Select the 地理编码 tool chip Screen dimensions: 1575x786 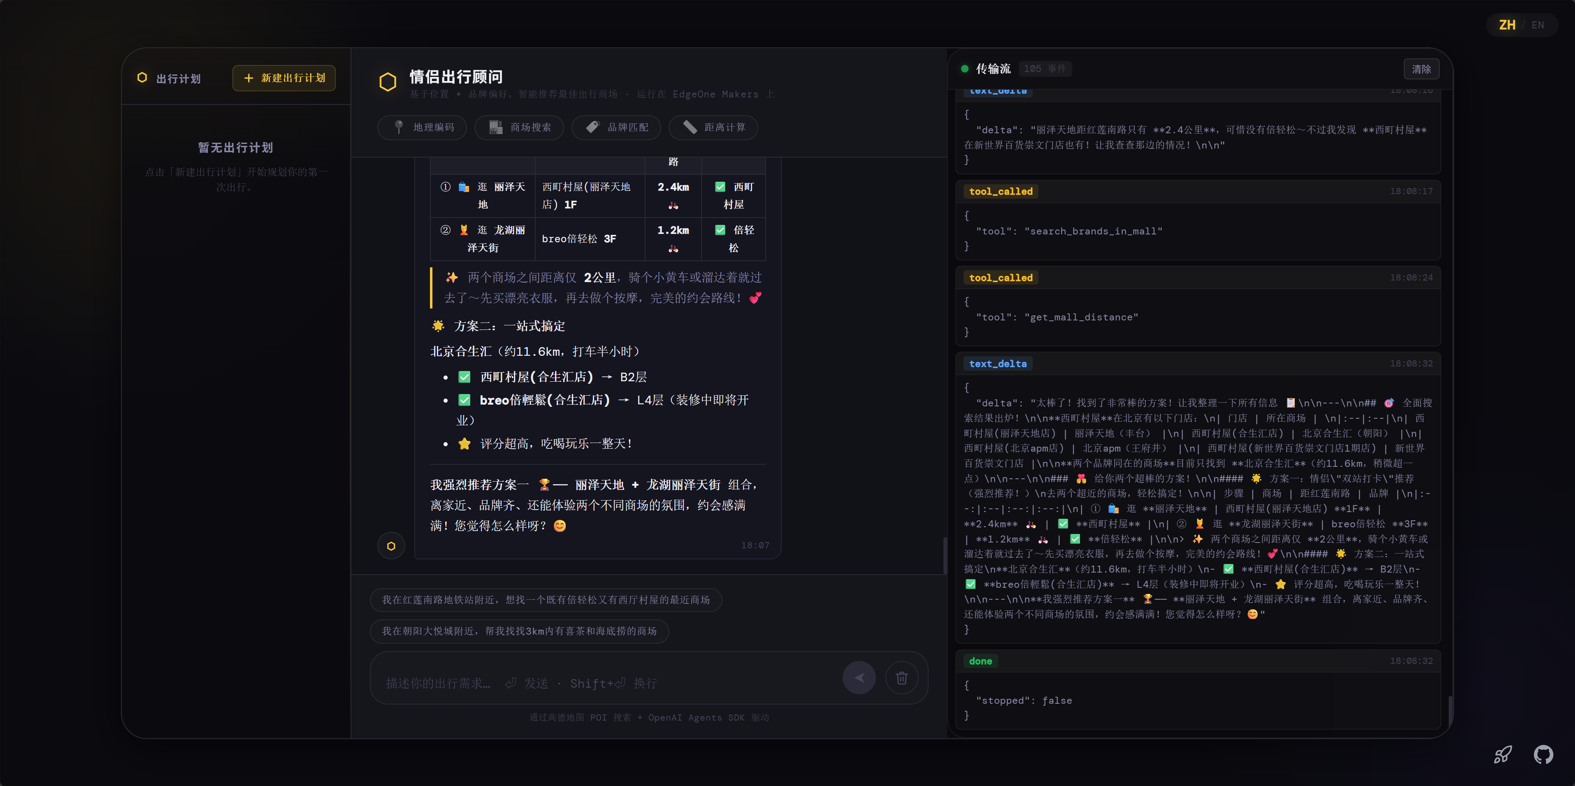click(x=422, y=127)
